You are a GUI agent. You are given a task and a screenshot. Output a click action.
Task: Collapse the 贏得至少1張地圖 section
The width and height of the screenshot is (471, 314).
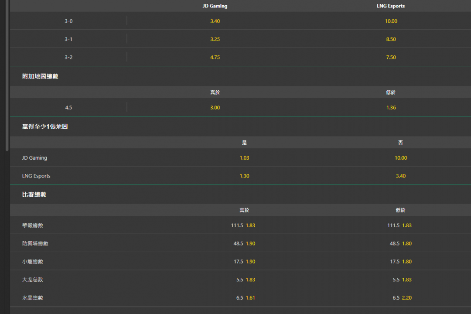point(240,126)
